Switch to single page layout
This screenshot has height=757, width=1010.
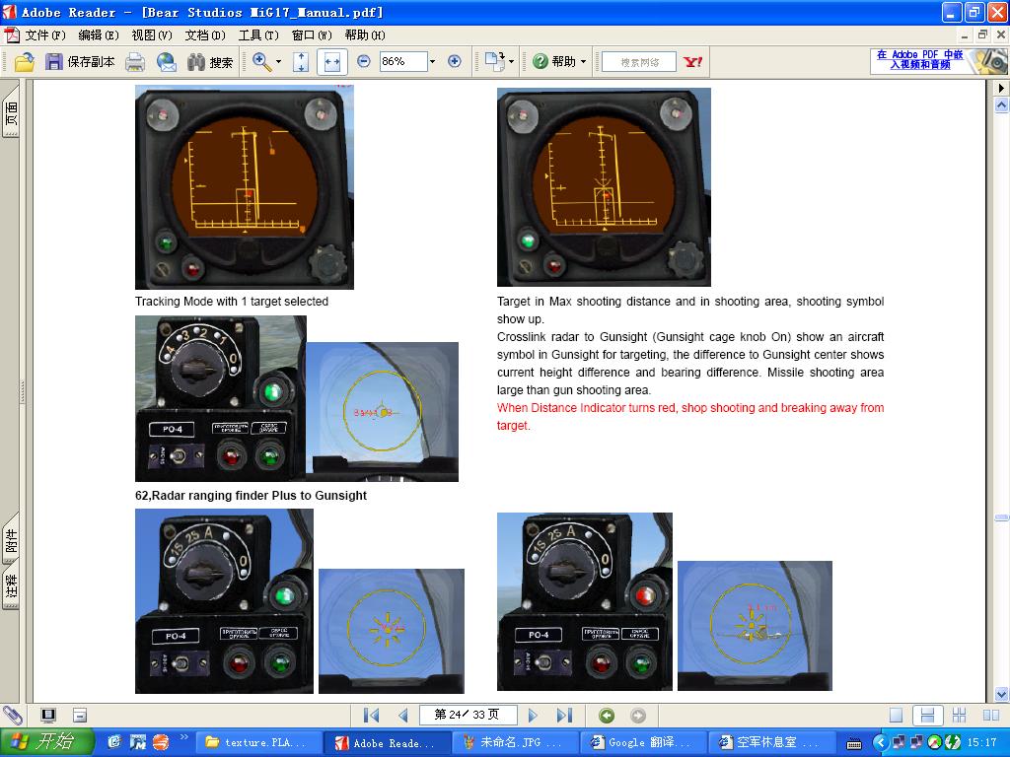click(x=896, y=716)
